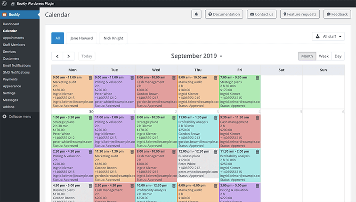
Task: Delete Thursday 4:00 pm Marketing audit appointment
Action: point(216,186)
